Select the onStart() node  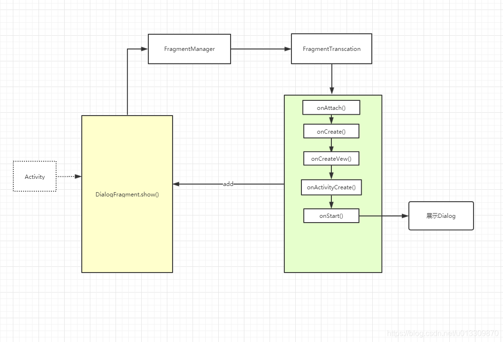(x=331, y=215)
